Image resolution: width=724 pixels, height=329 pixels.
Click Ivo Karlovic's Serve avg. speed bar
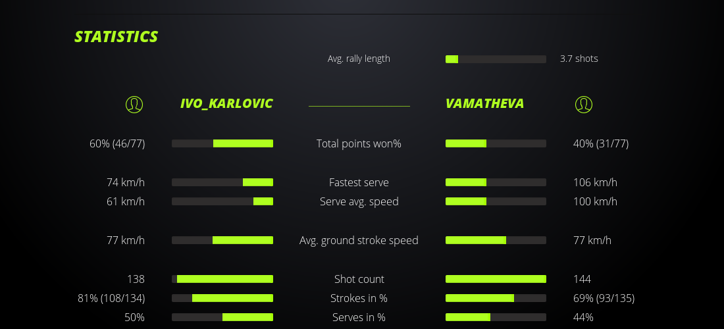tap(222, 201)
